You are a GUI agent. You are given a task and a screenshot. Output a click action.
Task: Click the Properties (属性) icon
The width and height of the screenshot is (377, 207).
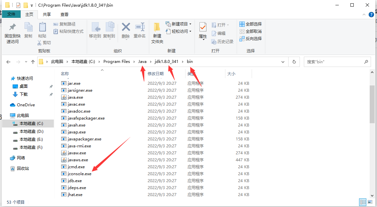coord(203,27)
